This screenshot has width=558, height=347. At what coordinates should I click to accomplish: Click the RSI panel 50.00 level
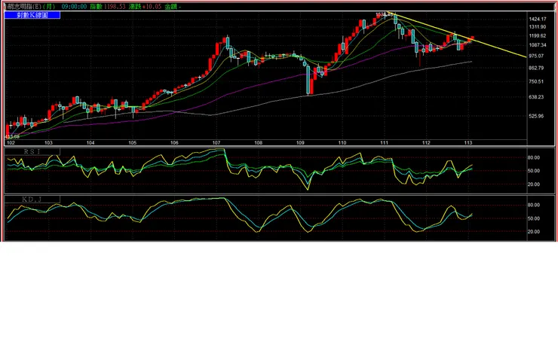point(533,171)
